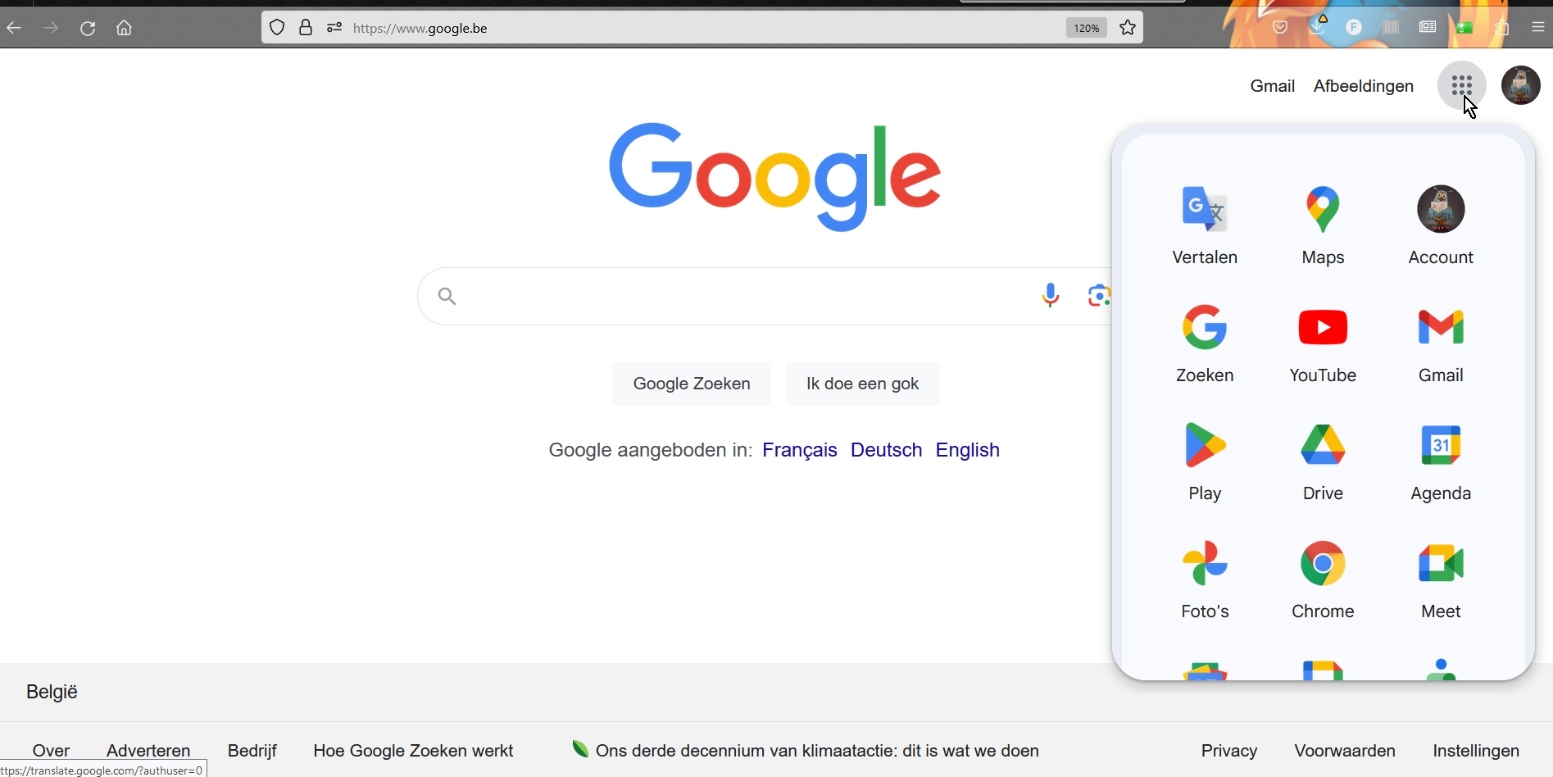Open the Afbeeldingen link

[1363, 86]
